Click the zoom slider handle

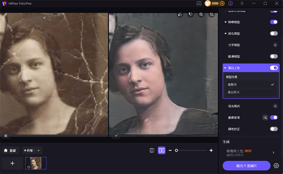tap(176, 150)
